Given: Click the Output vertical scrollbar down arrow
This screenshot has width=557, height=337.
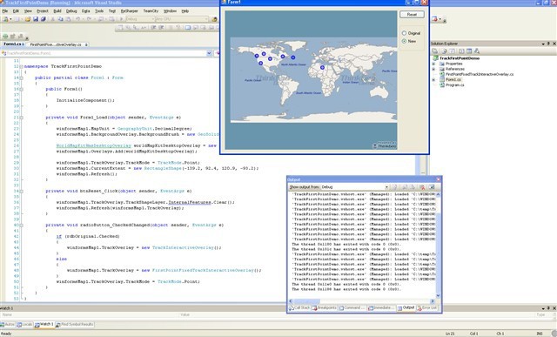Looking at the screenshot, I should point(438,295).
